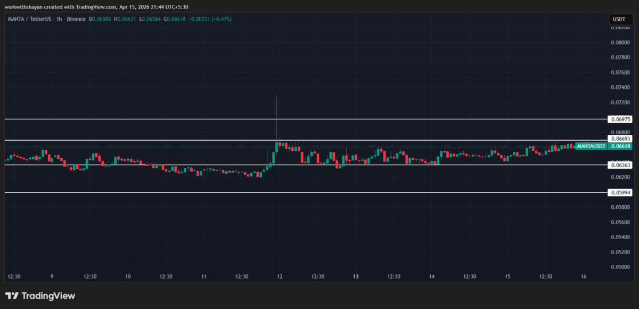Image resolution: width=639 pixels, height=309 pixels.
Task: Click the 0.06975 price level label
Action: pos(620,119)
